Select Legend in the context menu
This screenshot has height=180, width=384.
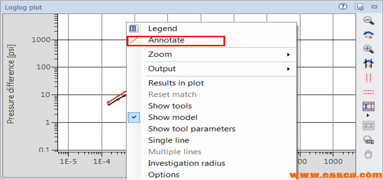pos(162,28)
